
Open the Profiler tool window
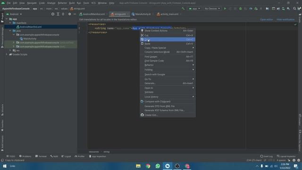coord(80,156)
